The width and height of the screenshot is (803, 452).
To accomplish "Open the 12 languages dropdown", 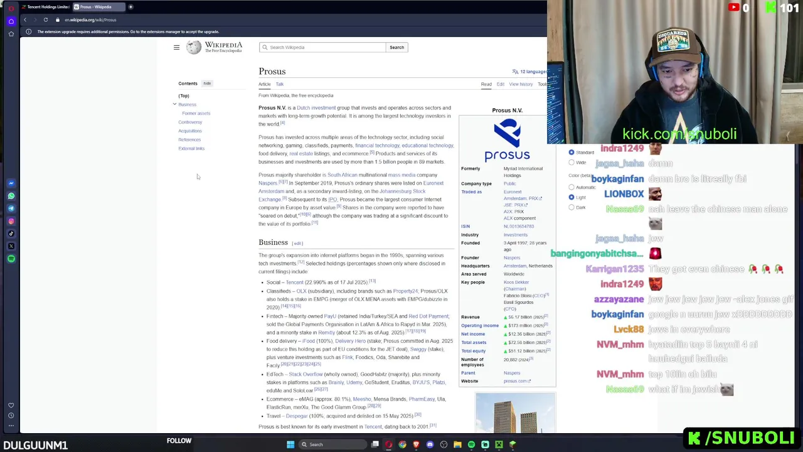I will click(x=529, y=72).
